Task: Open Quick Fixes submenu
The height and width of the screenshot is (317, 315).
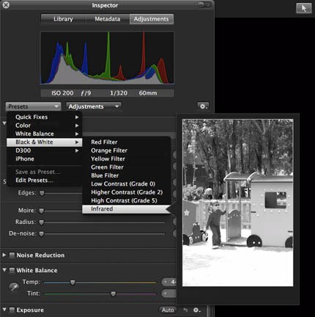Action: click(x=45, y=117)
